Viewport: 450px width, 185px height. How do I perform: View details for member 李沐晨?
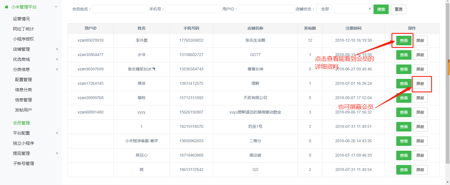click(x=404, y=41)
